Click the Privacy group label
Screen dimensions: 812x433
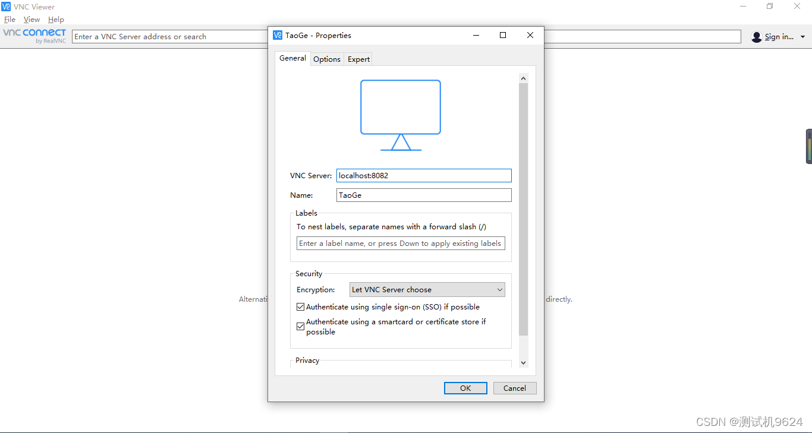click(x=307, y=361)
